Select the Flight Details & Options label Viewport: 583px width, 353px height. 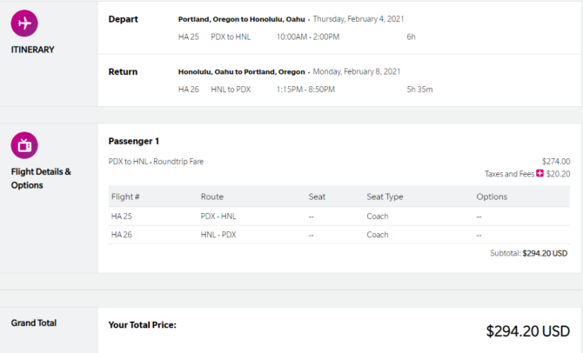[41, 178]
